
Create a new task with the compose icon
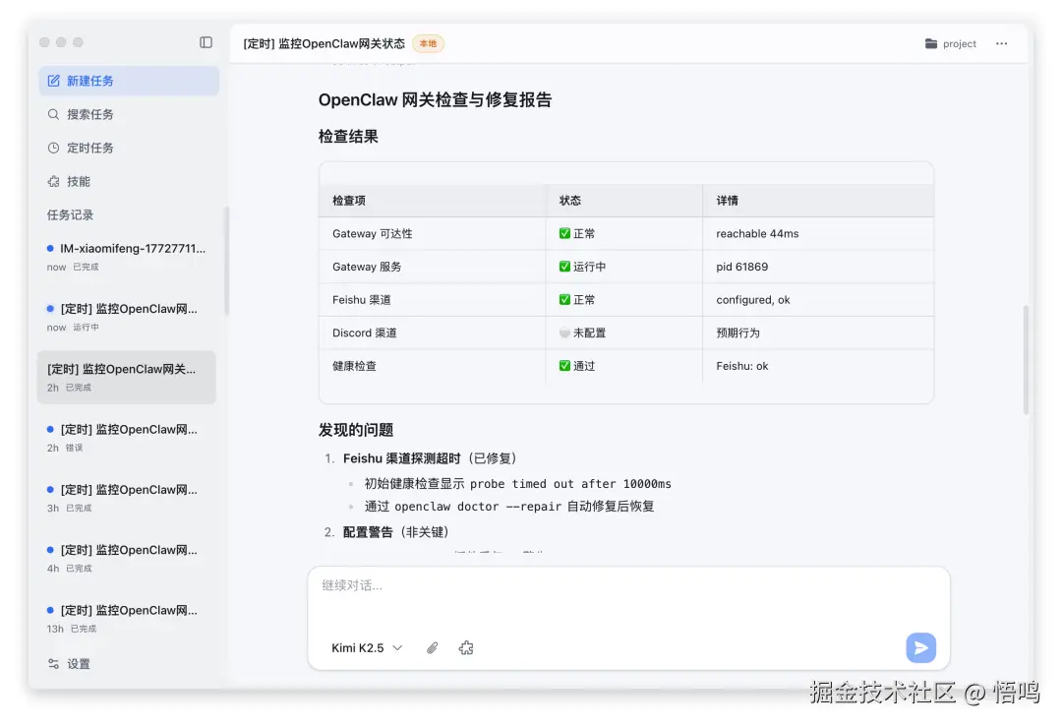(x=53, y=80)
